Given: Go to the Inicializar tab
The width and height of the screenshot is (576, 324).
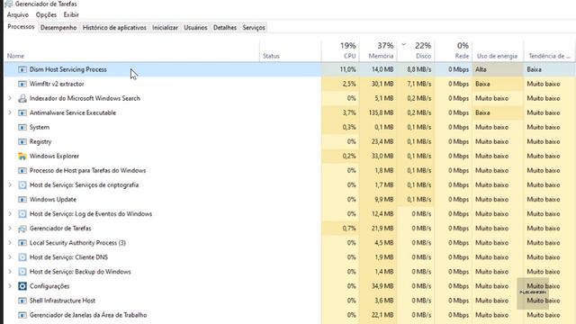Looking at the screenshot, I should pos(165,28).
